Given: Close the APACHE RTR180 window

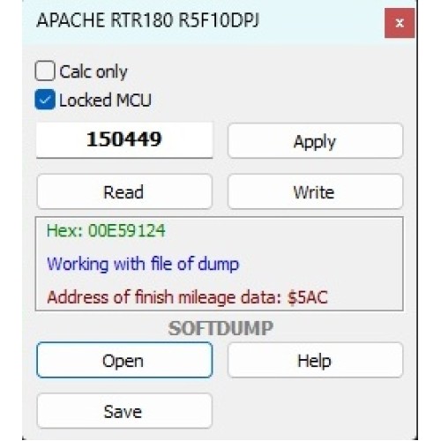Looking at the screenshot, I should click(400, 23).
